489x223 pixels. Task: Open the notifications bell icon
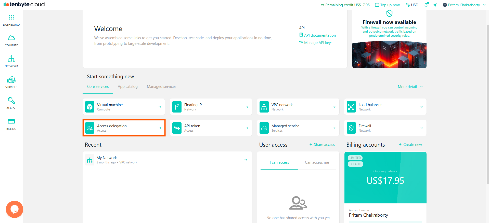pos(426,5)
